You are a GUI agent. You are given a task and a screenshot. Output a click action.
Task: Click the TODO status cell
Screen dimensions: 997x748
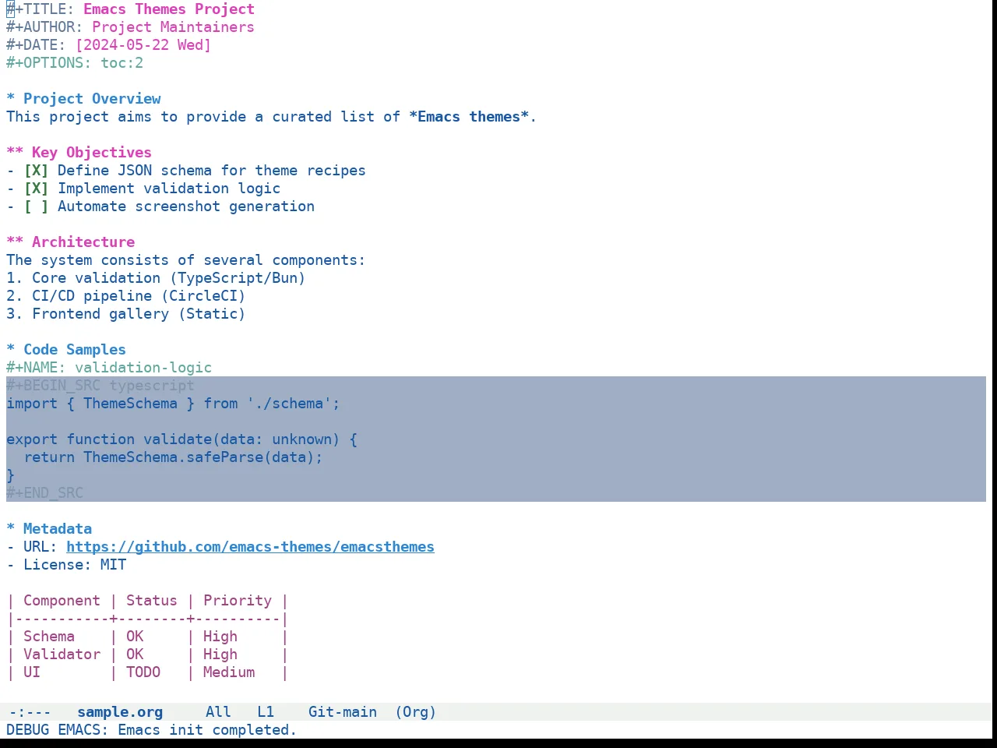[143, 672]
